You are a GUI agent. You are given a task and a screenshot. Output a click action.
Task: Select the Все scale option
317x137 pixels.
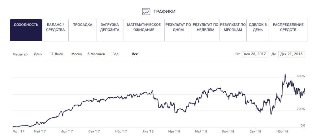pyautogui.click(x=135, y=54)
